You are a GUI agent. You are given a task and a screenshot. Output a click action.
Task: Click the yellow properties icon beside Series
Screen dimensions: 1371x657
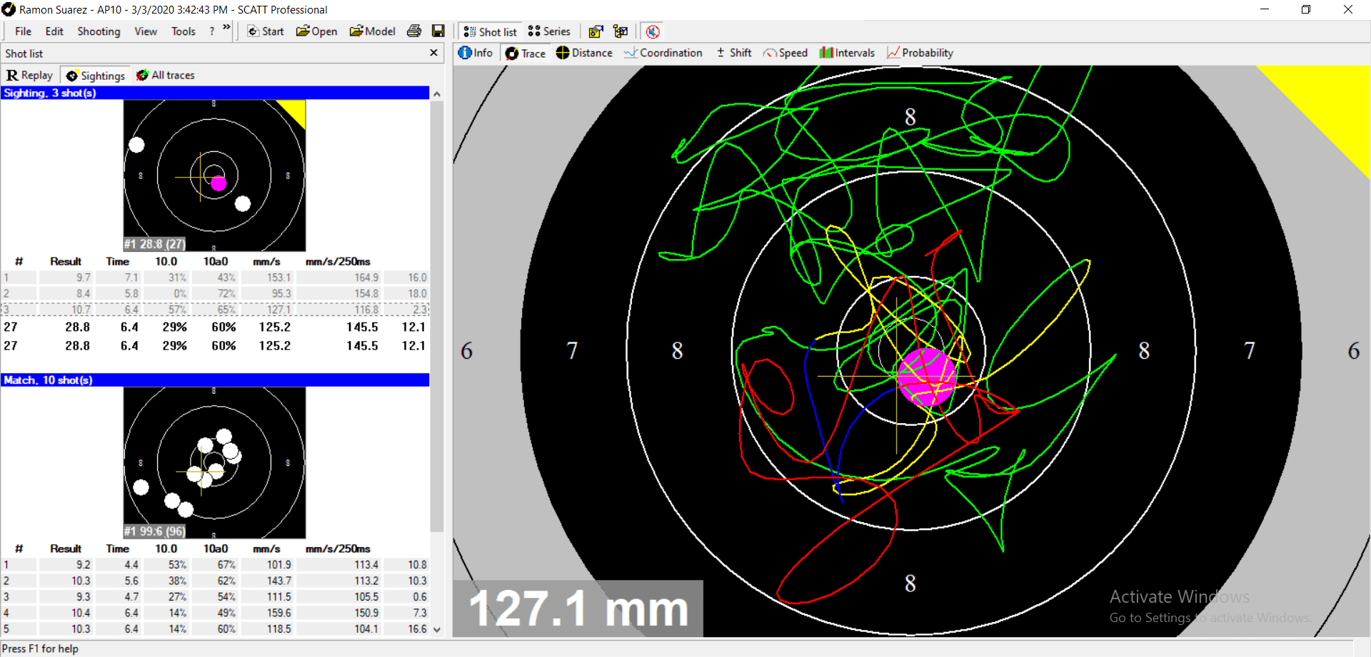[x=596, y=31]
